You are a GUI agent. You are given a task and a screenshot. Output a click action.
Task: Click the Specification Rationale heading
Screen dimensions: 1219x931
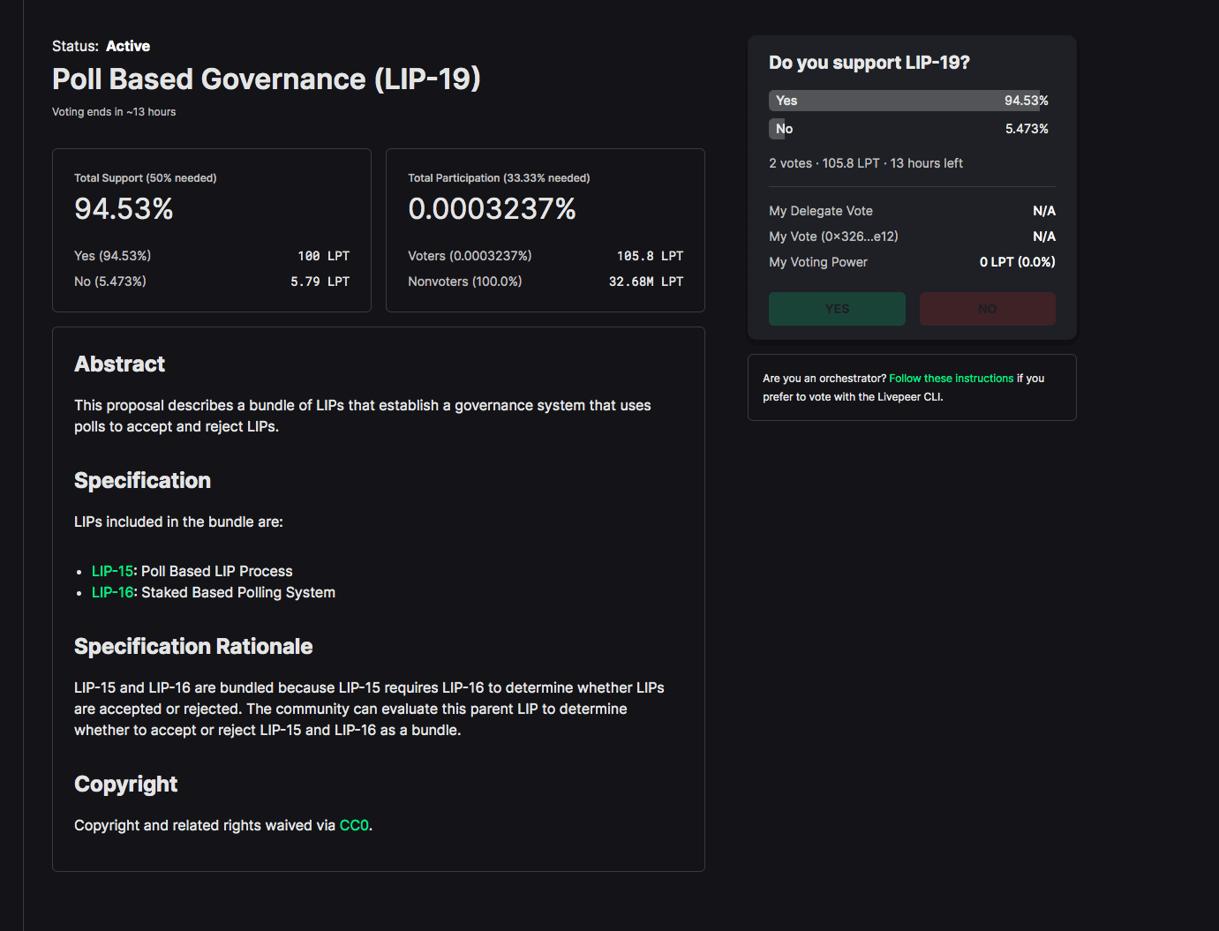point(193,647)
